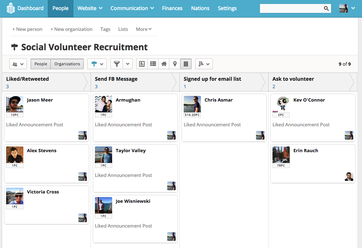Image resolution: width=362 pixels, height=248 pixels.
Task: Go to Dashboard
Action: pos(31,8)
